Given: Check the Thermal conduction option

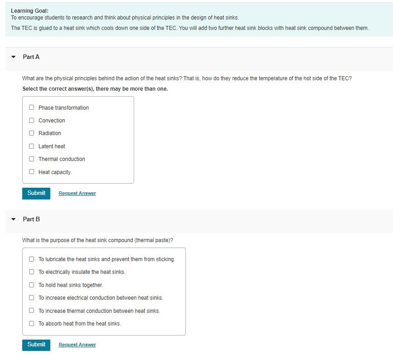Looking at the screenshot, I should [31, 159].
